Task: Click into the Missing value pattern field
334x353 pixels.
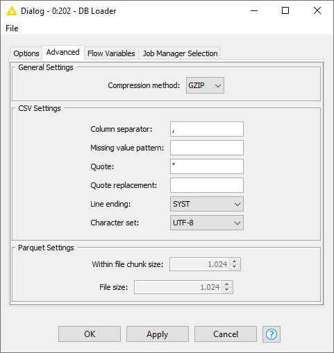Action: coord(207,148)
